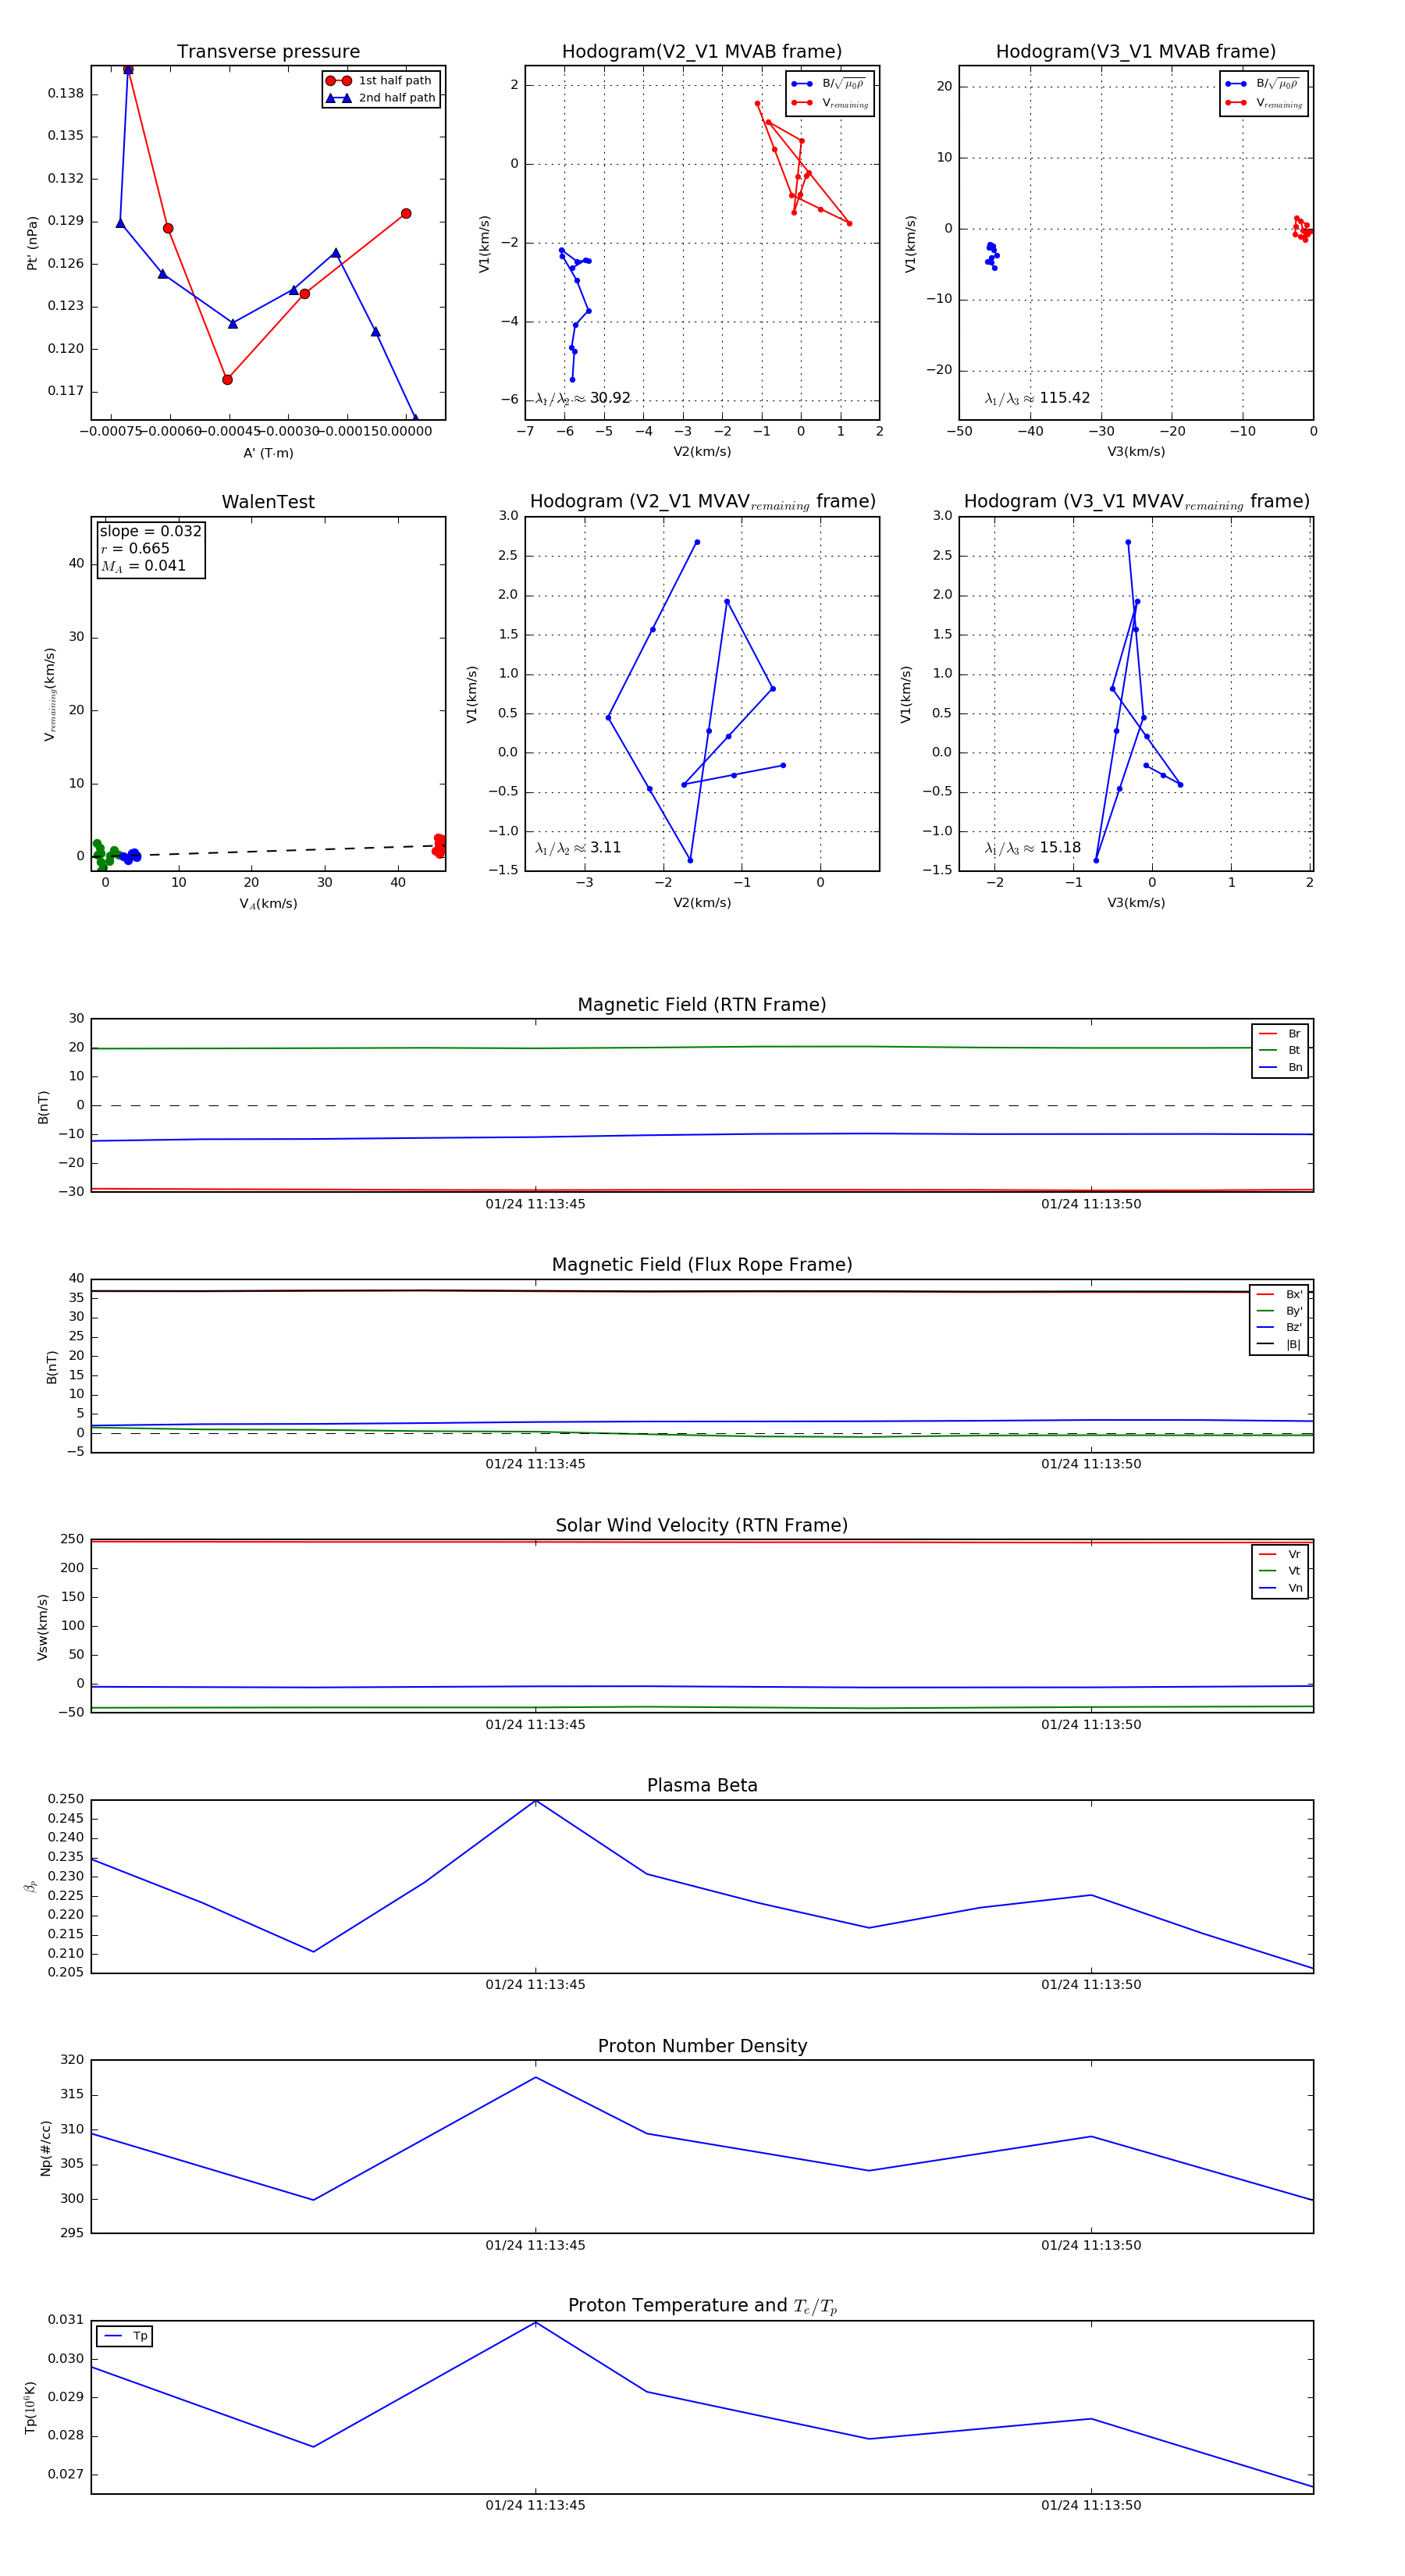Click the 'V_A(km/s)' axis label of WalenTest
Viewport: 1405px width, 2576px height.
(268, 904)
